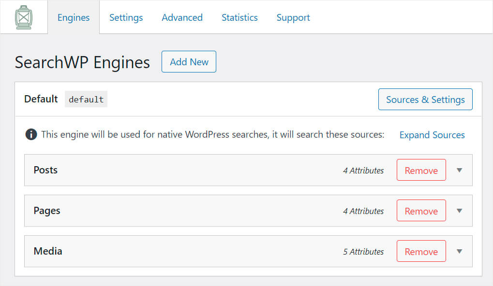The image size is (493, 286).
Task: Switch to the Settings tab
Action: coord(126,17)
